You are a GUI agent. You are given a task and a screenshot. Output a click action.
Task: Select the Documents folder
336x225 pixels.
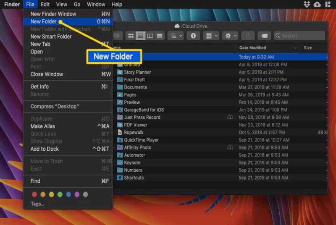[220, 87]
